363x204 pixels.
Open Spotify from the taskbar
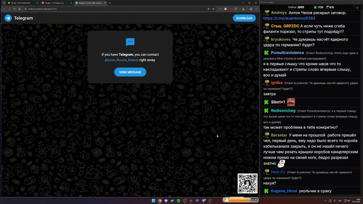(178, 201)
